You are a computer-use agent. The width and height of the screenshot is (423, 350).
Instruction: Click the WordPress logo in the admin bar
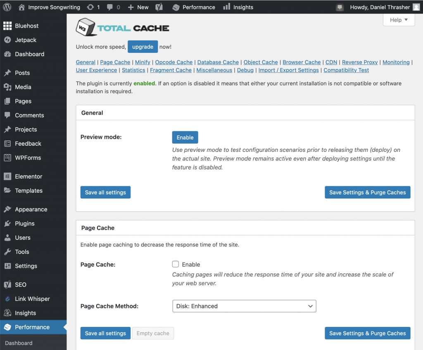[x=7, y=7]
